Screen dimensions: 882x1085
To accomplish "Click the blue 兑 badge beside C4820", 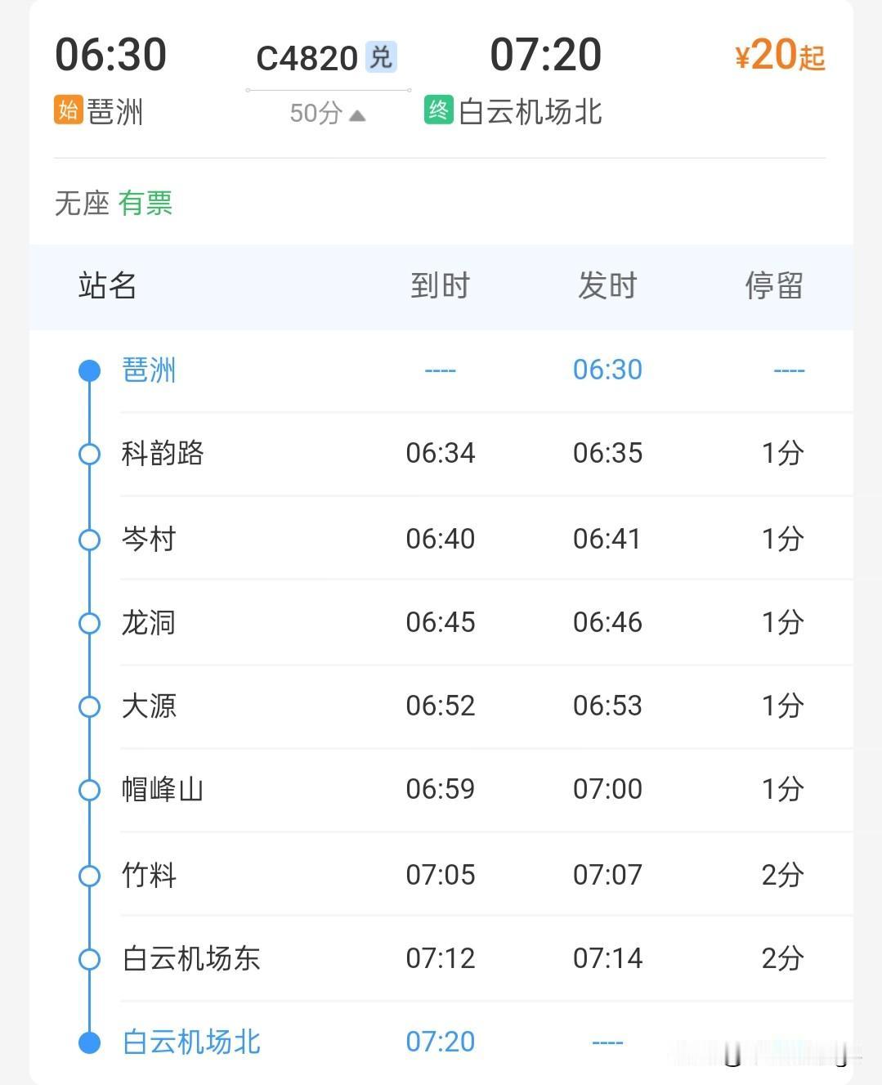I will click(x=381, y=56).
